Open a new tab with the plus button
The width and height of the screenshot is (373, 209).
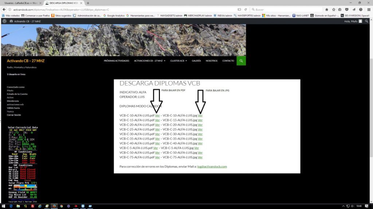click(x=88, y=3)
